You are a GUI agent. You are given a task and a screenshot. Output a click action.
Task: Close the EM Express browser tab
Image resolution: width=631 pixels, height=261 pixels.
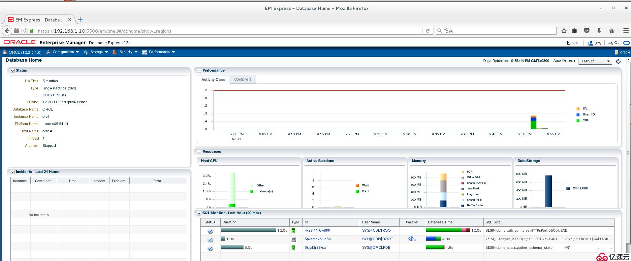(70, 19)
